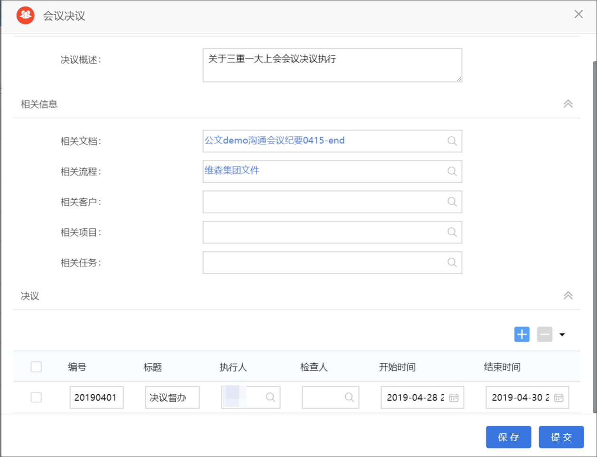Delete selected rows with the minus icon

[544, 334]
